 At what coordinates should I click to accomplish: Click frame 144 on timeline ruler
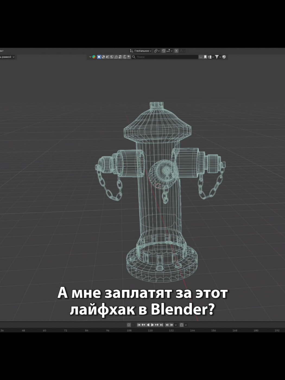coord(192,330)
